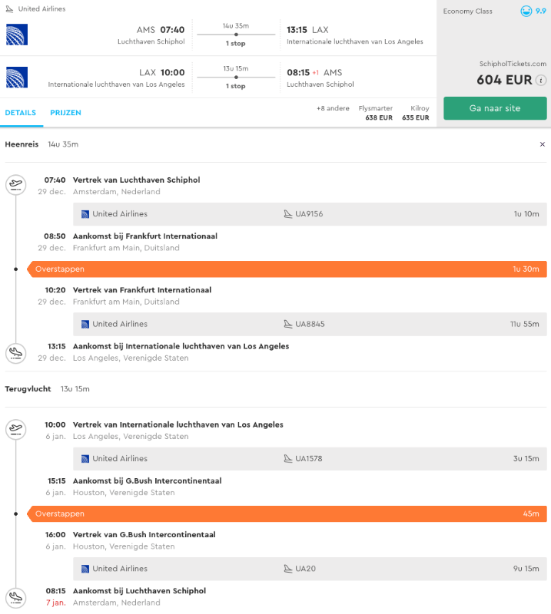Click the departure plane icon under Terugvlucht
The height and width of the screenshot is (614, 551).
point(15,429)
